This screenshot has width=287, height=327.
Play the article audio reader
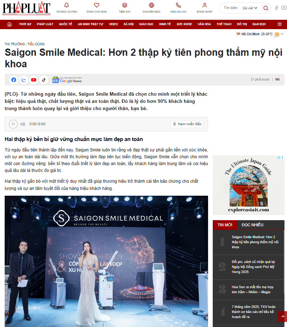(13, 124)
